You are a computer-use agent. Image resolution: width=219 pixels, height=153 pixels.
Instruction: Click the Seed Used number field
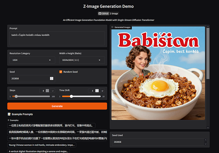158,142
